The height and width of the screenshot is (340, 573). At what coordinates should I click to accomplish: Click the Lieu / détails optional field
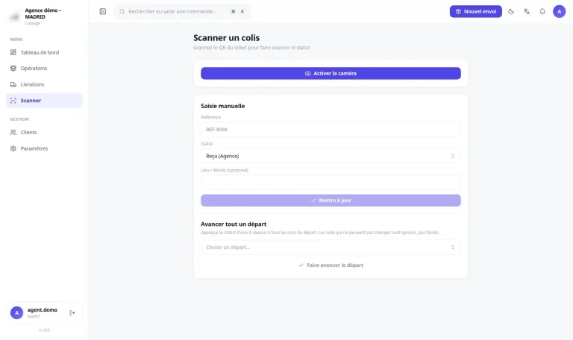tap(331, 182)
